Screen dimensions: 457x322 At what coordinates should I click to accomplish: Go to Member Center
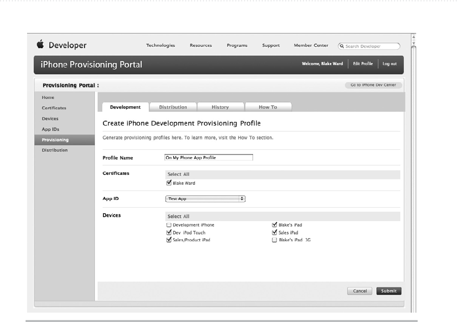coord(311,45)
